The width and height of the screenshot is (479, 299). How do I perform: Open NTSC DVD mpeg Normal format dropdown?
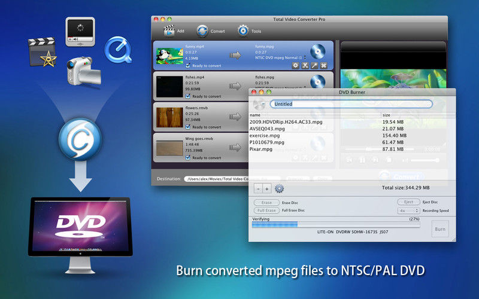[x=280, y=57]
